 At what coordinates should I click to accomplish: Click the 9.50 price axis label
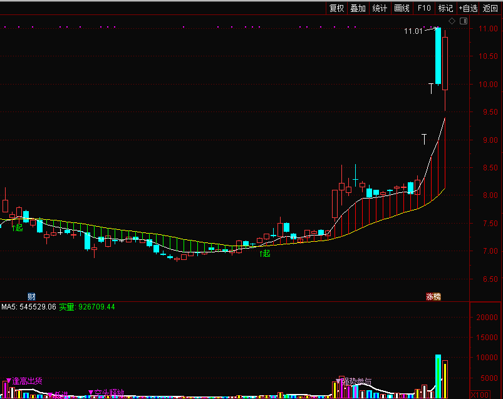click(490, 112)
